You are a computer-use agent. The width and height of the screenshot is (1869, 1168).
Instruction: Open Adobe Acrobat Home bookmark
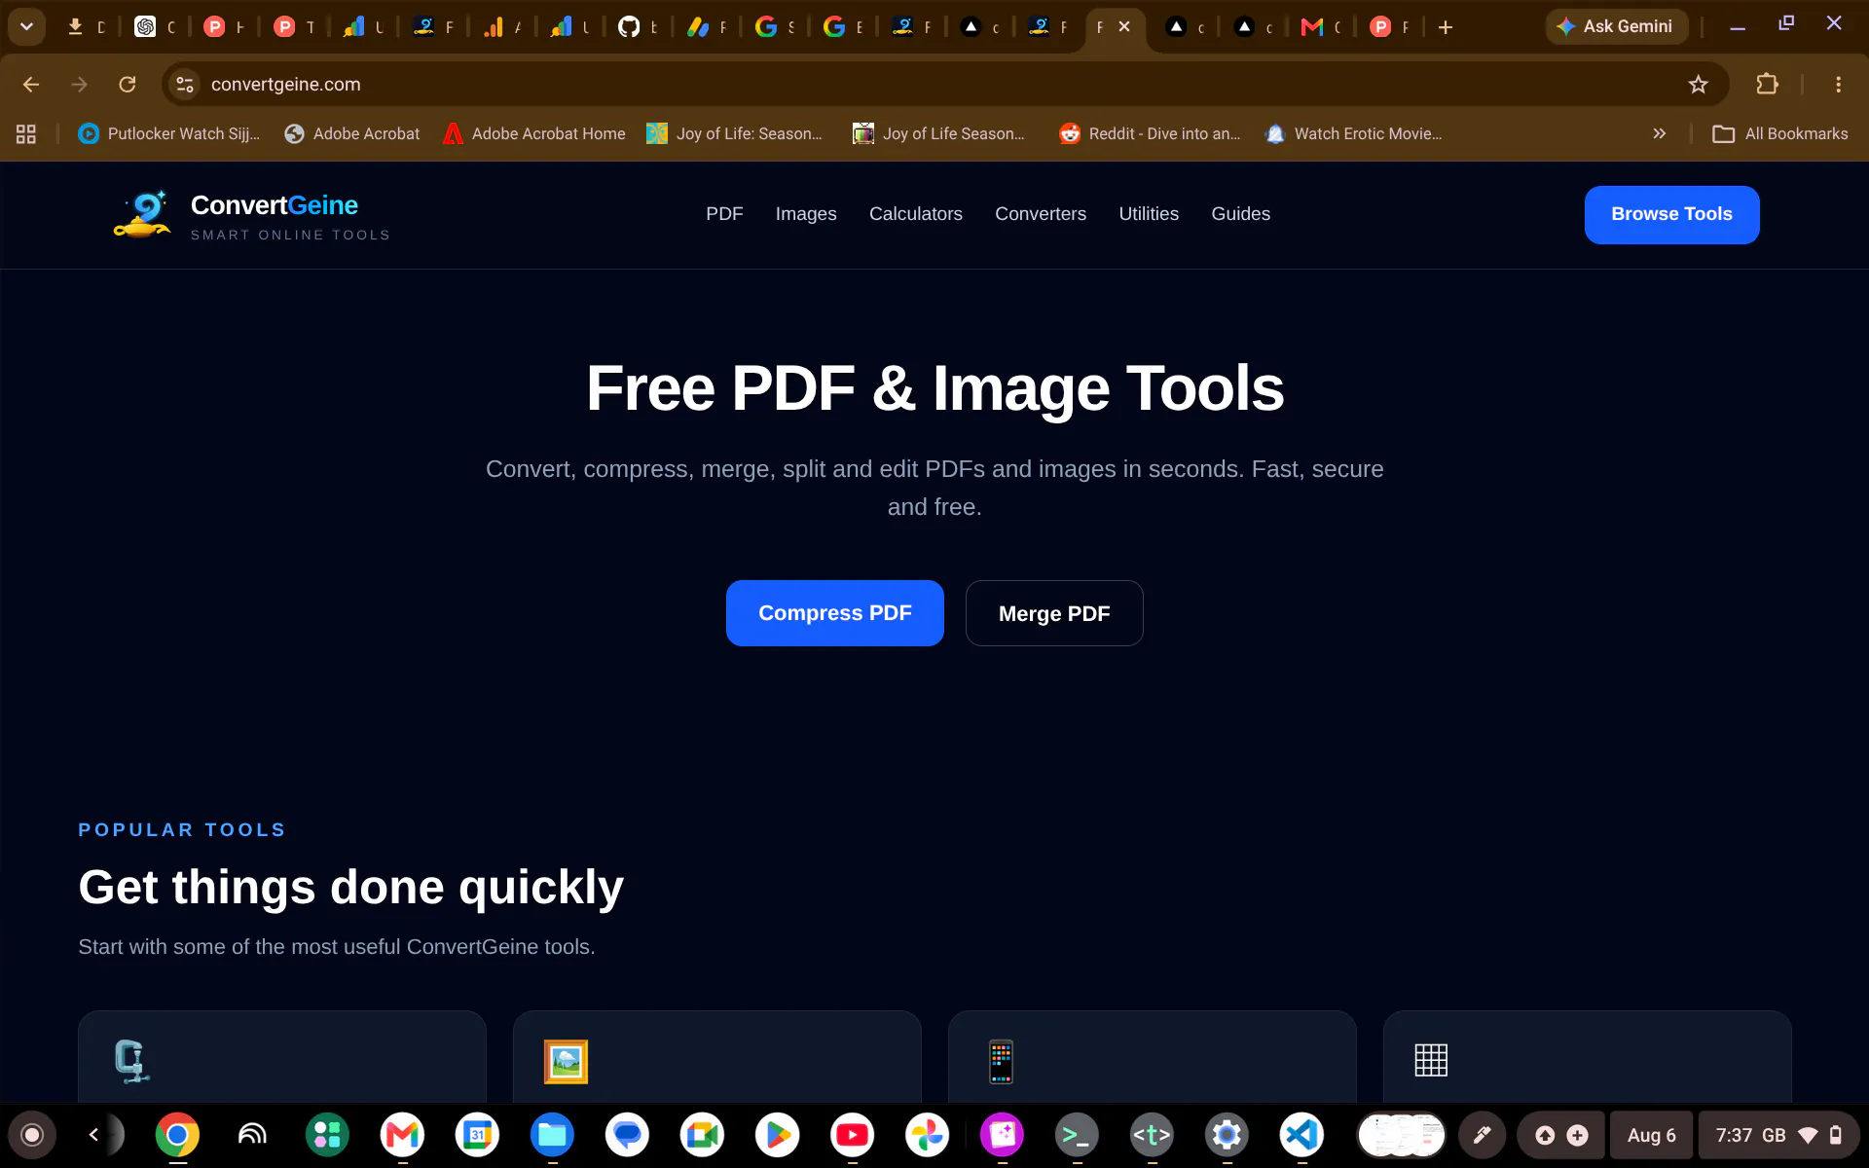534,134
